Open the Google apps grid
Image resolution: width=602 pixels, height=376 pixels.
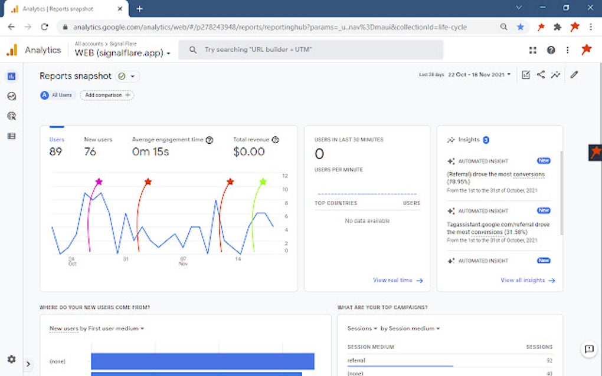(x=533, y=50)
